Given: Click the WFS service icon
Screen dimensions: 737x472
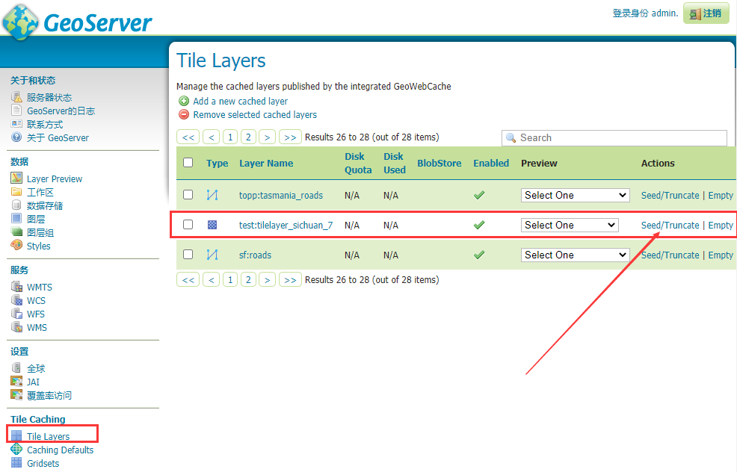Looking at the screenshot, I should coord(16,313).
